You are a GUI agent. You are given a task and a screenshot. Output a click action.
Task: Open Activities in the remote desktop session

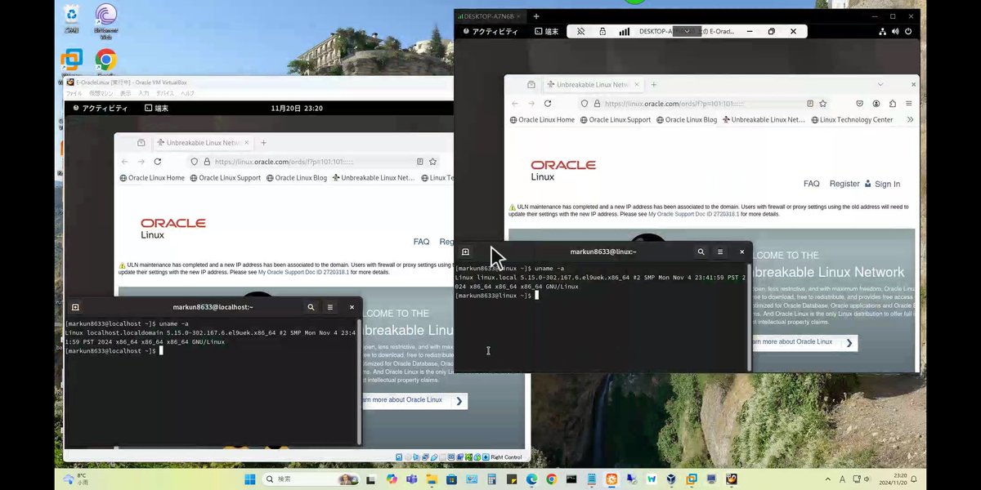point(490,32)
